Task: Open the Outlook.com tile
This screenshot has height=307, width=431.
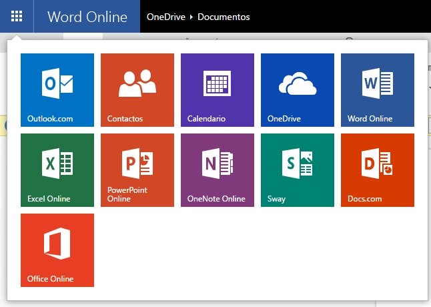Action: pos(57,90)
